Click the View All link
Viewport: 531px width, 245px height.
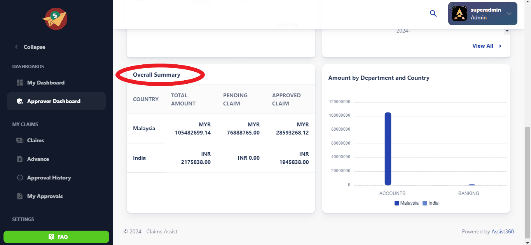point(483,46)
